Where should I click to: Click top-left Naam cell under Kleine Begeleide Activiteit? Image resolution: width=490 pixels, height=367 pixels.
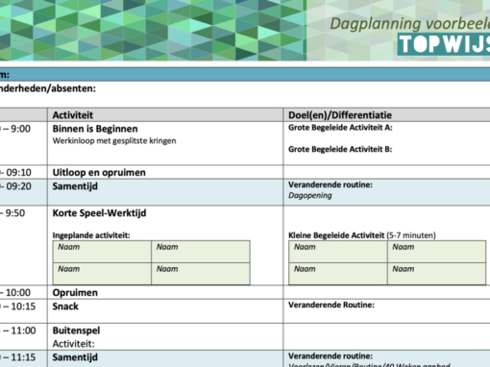pos(338,252)
